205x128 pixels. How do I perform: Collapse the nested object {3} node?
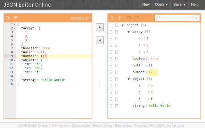pyautogui.click(x=129, y=79)
